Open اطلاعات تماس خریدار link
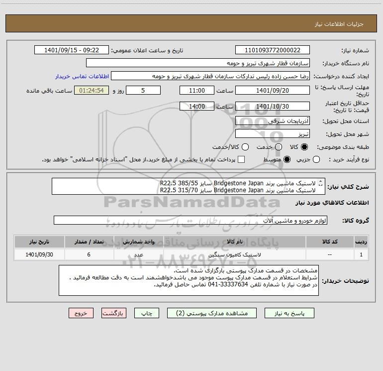The height and width of the screenshot is (371, 383). 82,76
